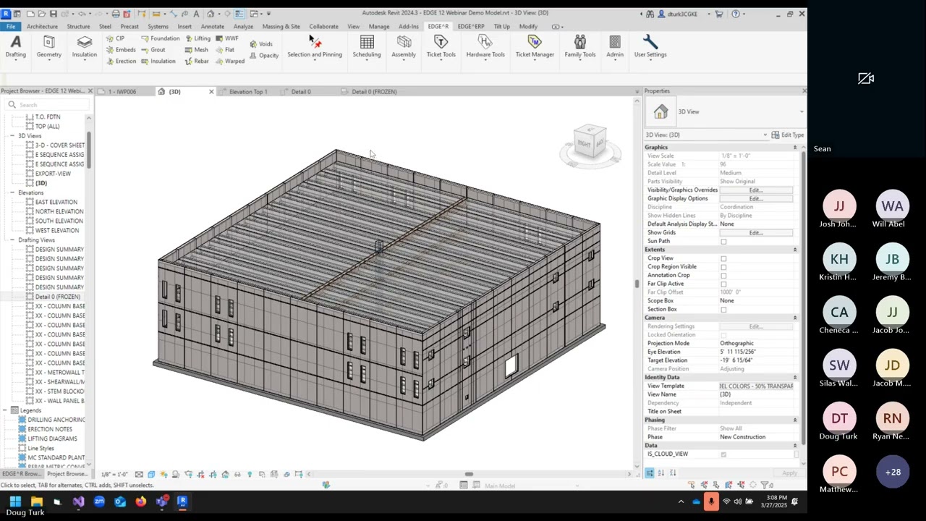Switch to Detail 0 (FROZEN) view tab
This screenshot has width=926, height=521.
pos(374,92)
